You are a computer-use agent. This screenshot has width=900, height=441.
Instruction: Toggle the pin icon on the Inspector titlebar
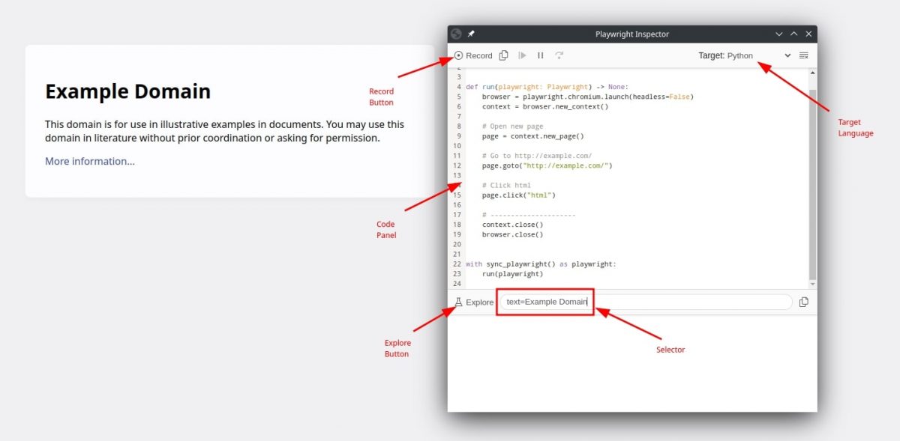click(470, 34)
